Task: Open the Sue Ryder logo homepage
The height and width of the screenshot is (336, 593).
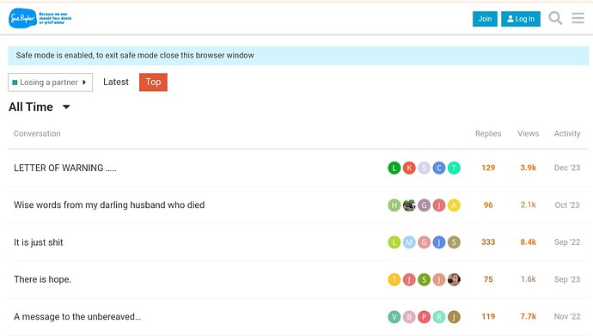Action: tap(40, 18)
